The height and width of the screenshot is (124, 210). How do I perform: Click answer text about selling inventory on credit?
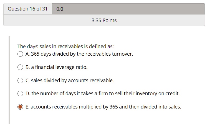105,94
